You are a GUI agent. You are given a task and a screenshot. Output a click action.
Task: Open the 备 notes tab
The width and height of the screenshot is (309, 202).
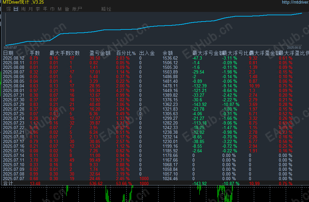pyautogui.click(x=67, y=9)
